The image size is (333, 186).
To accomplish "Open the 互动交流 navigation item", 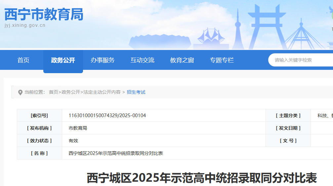I will tap(142, 60).
